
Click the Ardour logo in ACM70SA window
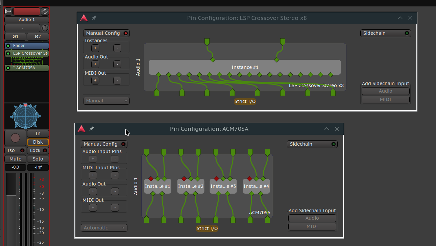click(x=81, y=129)
